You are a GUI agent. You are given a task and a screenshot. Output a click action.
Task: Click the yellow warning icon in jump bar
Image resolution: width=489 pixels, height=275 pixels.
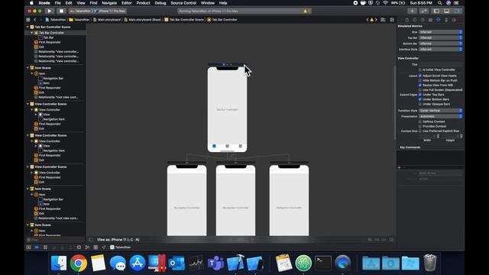371,20
